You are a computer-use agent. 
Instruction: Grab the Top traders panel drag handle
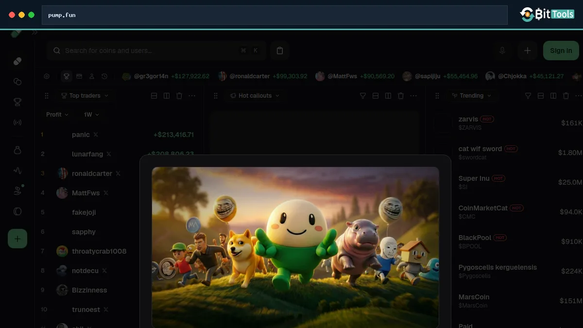tap(47, 96)
